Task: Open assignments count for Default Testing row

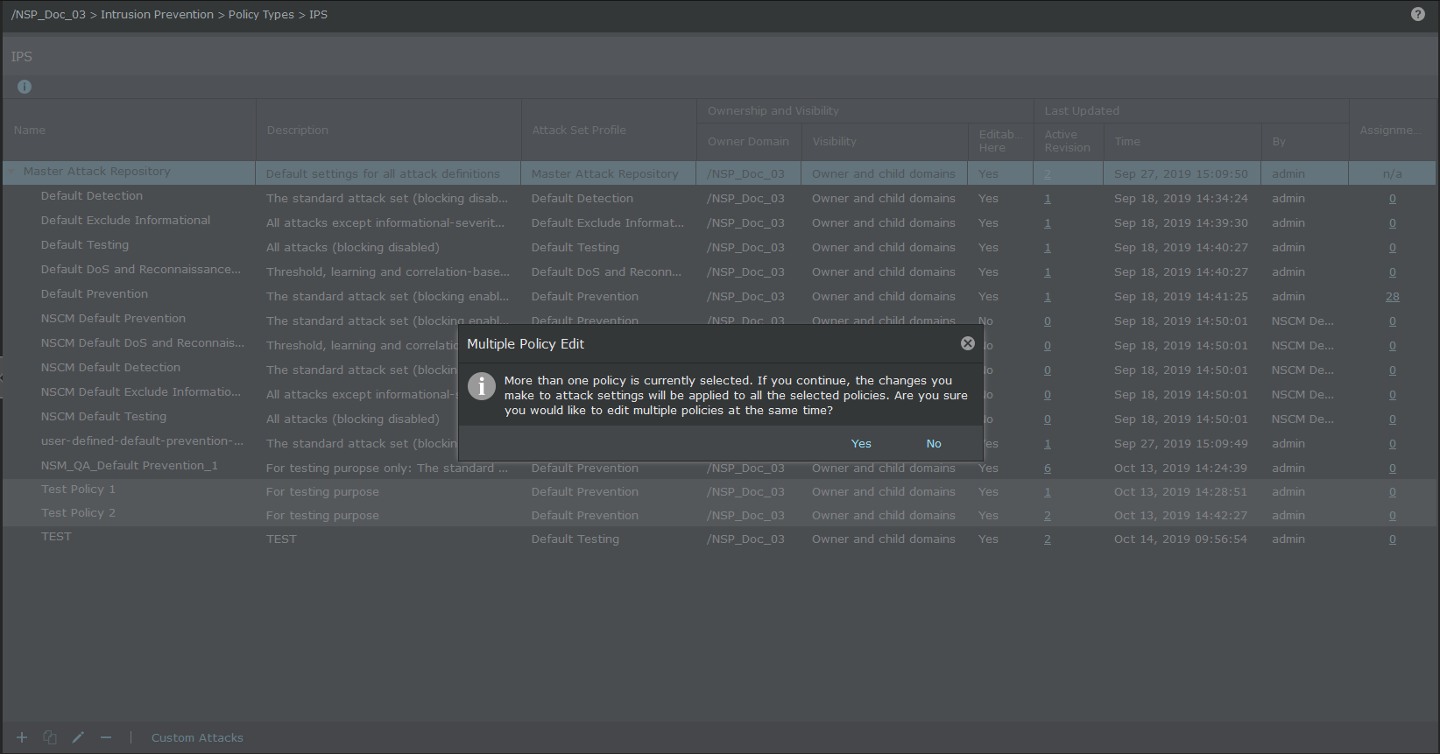Action: 1393,248
